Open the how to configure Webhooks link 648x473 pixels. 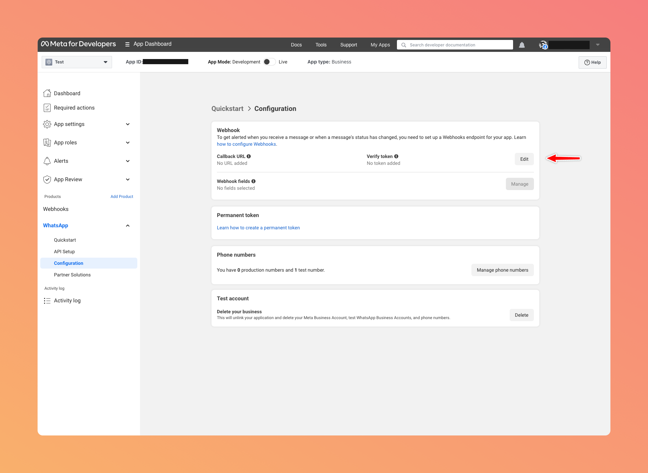tap(246, 144)
